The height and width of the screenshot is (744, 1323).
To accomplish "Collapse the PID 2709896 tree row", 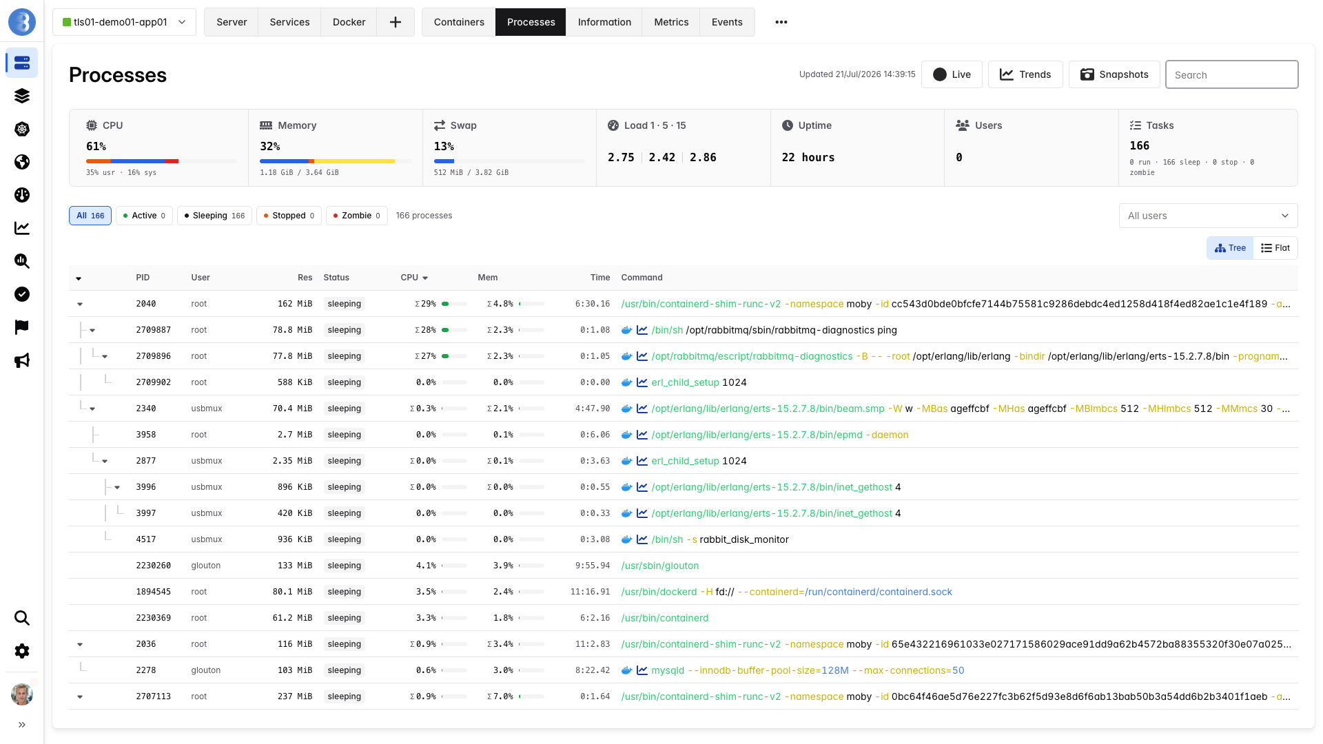I will (x=105, y=356).
